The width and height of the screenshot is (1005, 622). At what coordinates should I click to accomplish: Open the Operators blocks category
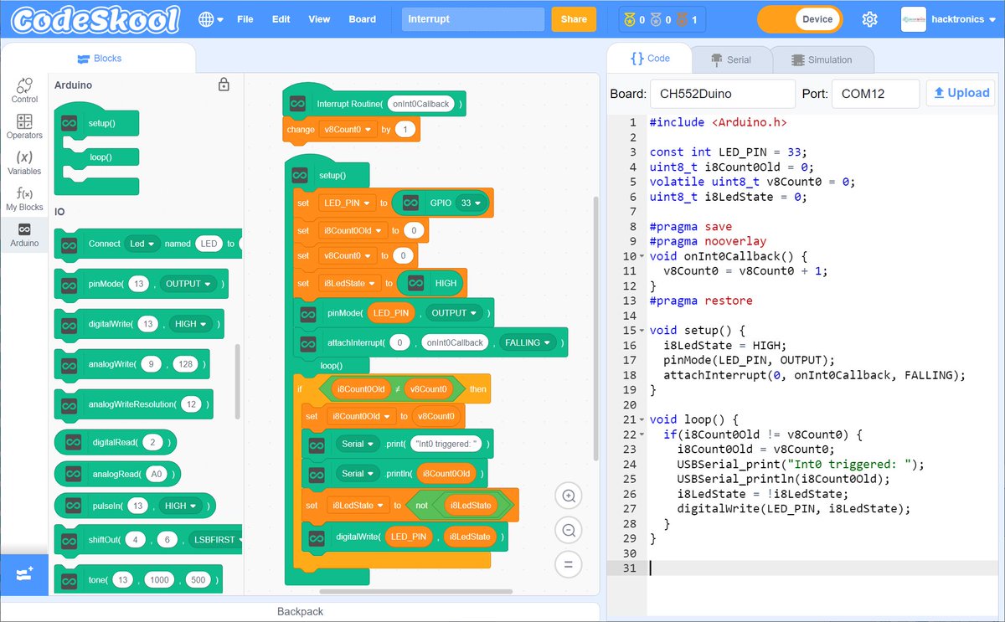[x=24, y=126]
